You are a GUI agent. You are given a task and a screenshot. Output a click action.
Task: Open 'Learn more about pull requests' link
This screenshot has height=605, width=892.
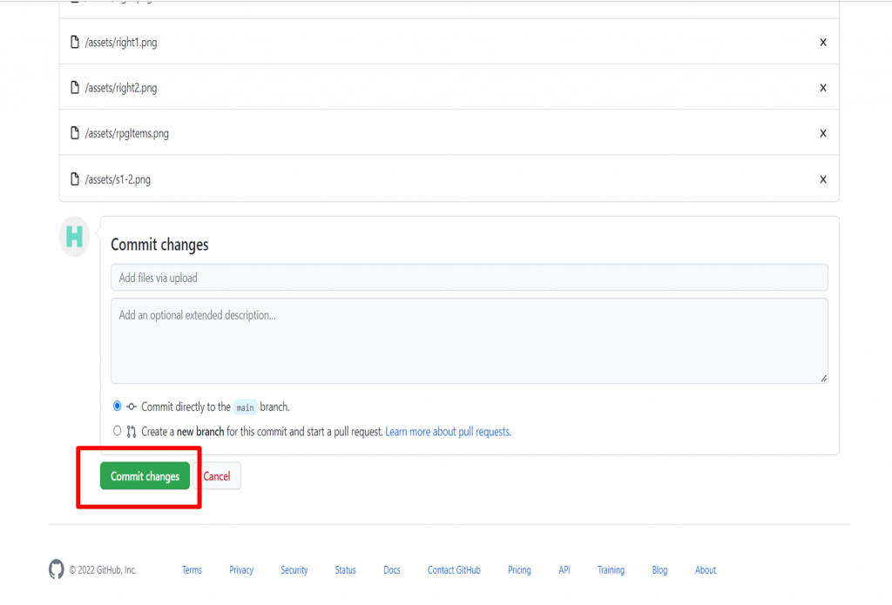449,432
